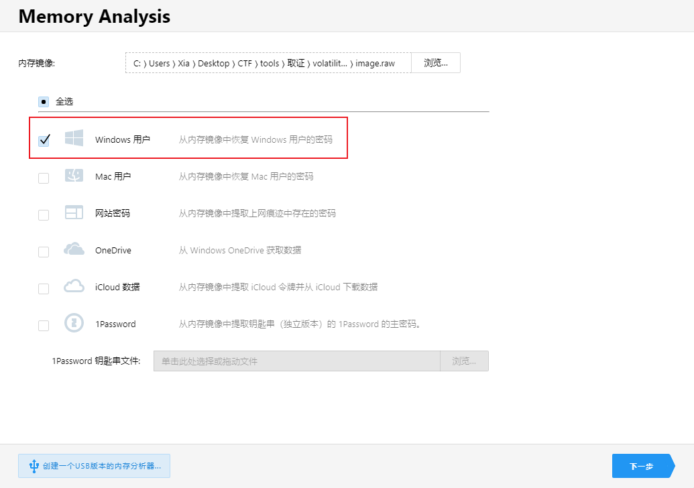Enable the Mac 用户 checkbox
This screenshot has width=694, height=488.
pos(44,178)
